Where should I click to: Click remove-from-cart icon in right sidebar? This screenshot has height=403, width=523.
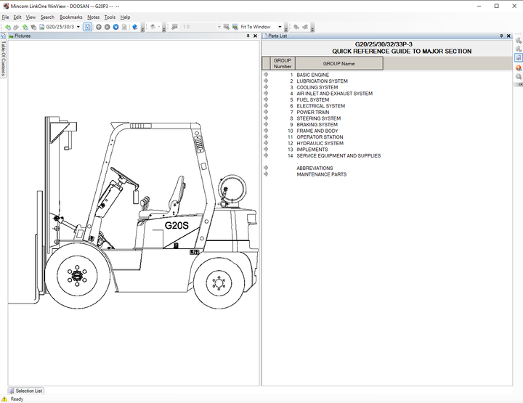(519, 49)
